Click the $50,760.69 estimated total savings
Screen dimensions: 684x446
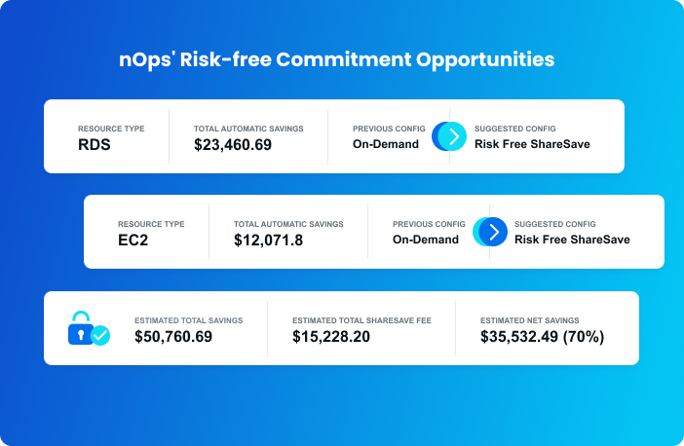173,337
